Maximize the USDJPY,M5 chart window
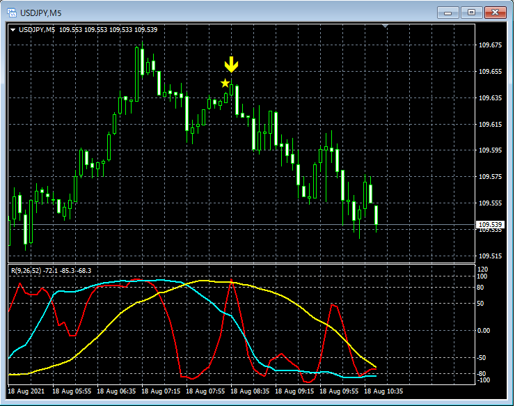 pyautogui.click(x=471, y=13)
